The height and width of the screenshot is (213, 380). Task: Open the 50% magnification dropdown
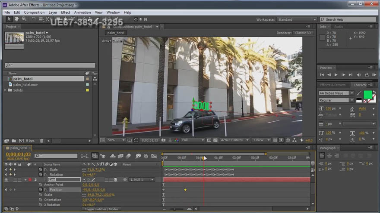(116, 140)
